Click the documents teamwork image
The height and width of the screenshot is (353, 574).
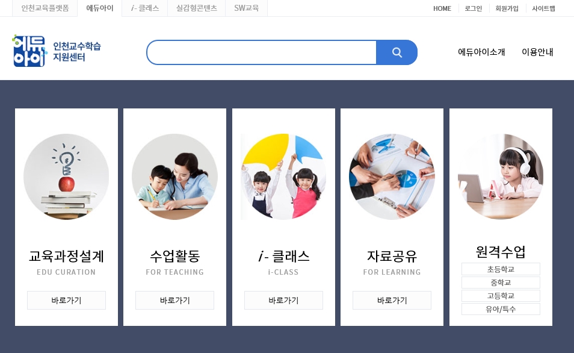392,176
